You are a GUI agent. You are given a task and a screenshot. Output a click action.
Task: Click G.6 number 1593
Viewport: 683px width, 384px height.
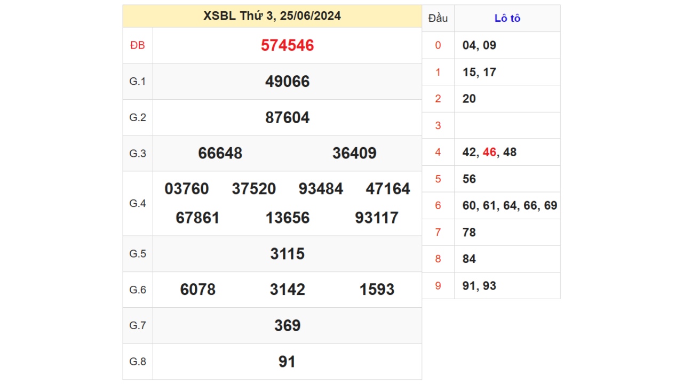tap(377, 289)
